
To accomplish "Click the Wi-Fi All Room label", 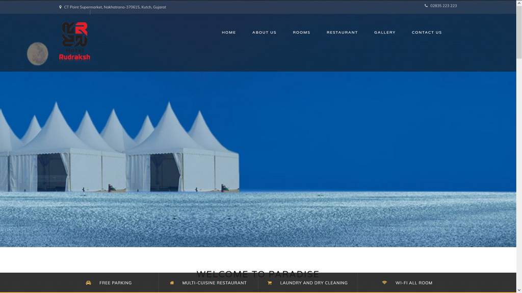I will (413, 283).
